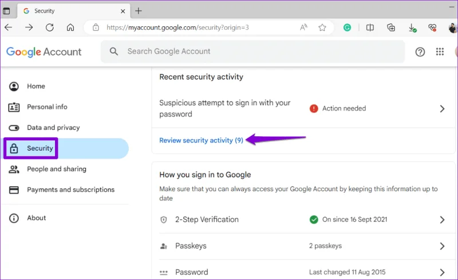This screenshot has height=280, width=458.
Task: Open 2-Step Verification settings
Action: click(x=306, y=220)
